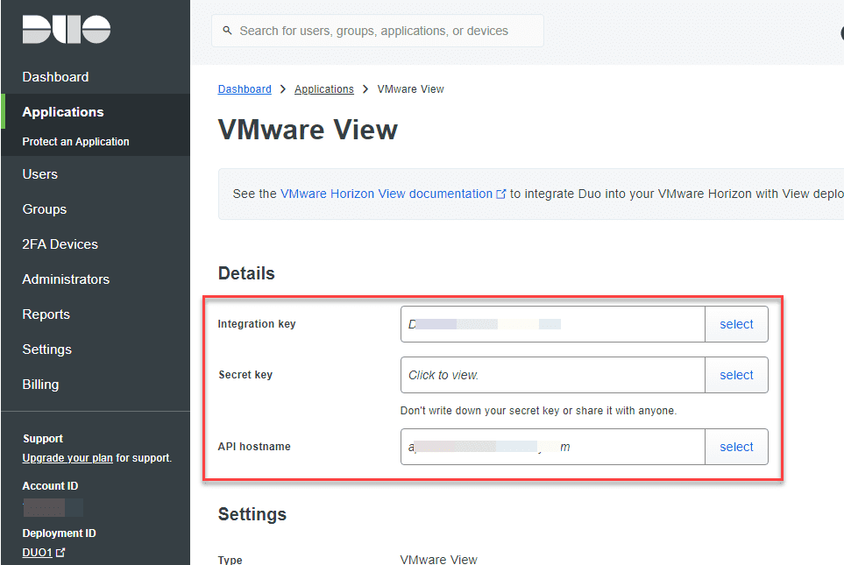Open the Billing section
Screen dimensions: 844x565
(39, 384)
